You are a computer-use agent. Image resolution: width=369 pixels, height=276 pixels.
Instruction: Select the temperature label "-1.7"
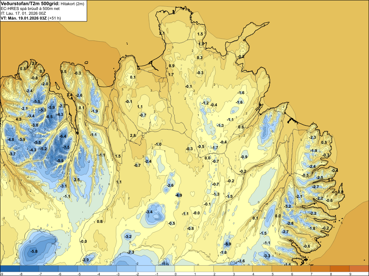click(215, 148)
